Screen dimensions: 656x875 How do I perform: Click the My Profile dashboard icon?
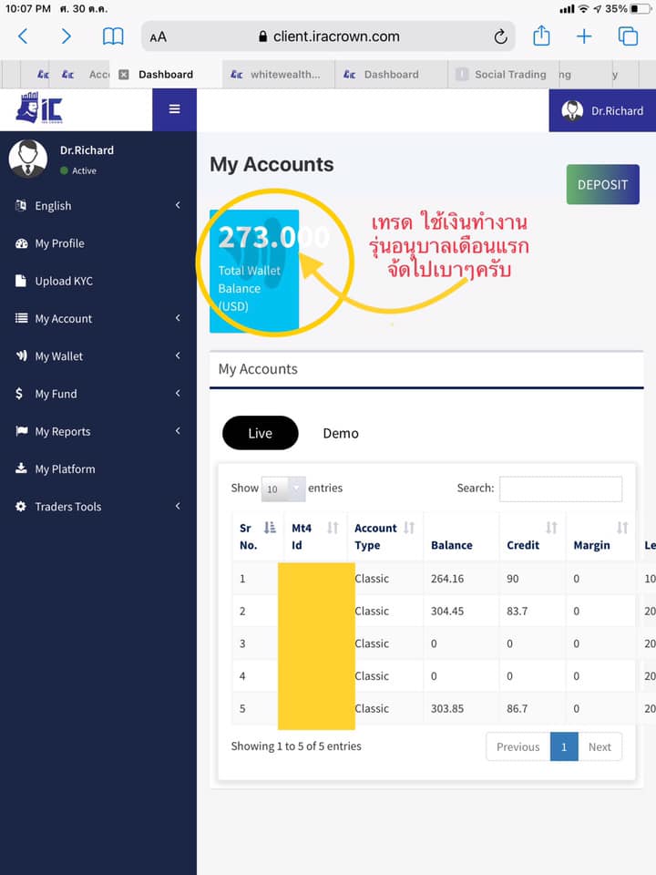point(21,243)
